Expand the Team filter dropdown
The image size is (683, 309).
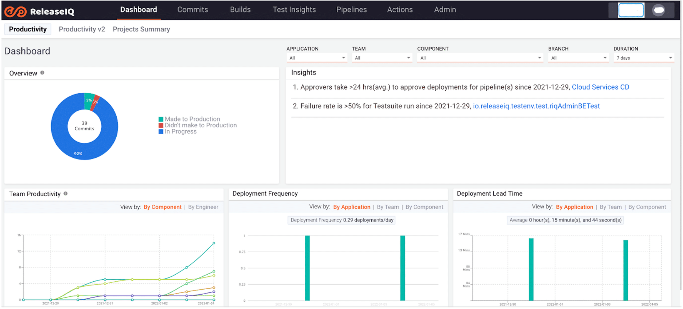[x=382, y=58]
